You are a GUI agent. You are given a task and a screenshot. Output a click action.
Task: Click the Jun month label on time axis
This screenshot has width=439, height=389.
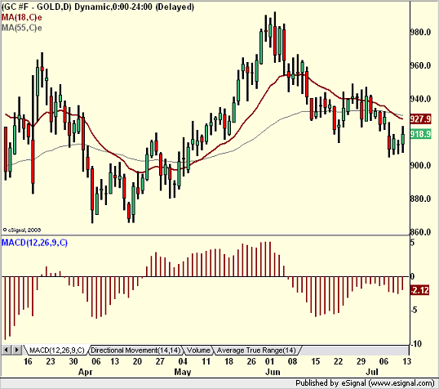click(273, 372)
